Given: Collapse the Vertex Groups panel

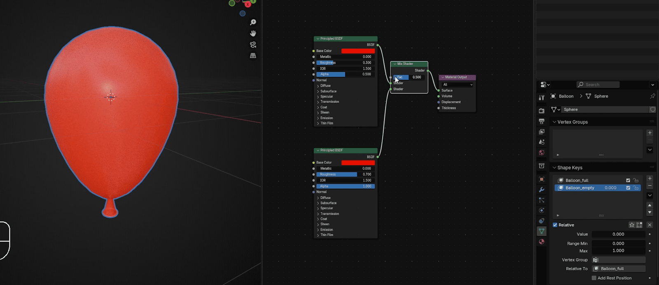Looking at the screenshot, I should click(555, 122).
